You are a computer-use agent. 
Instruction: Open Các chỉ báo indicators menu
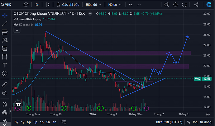point(68,5)
